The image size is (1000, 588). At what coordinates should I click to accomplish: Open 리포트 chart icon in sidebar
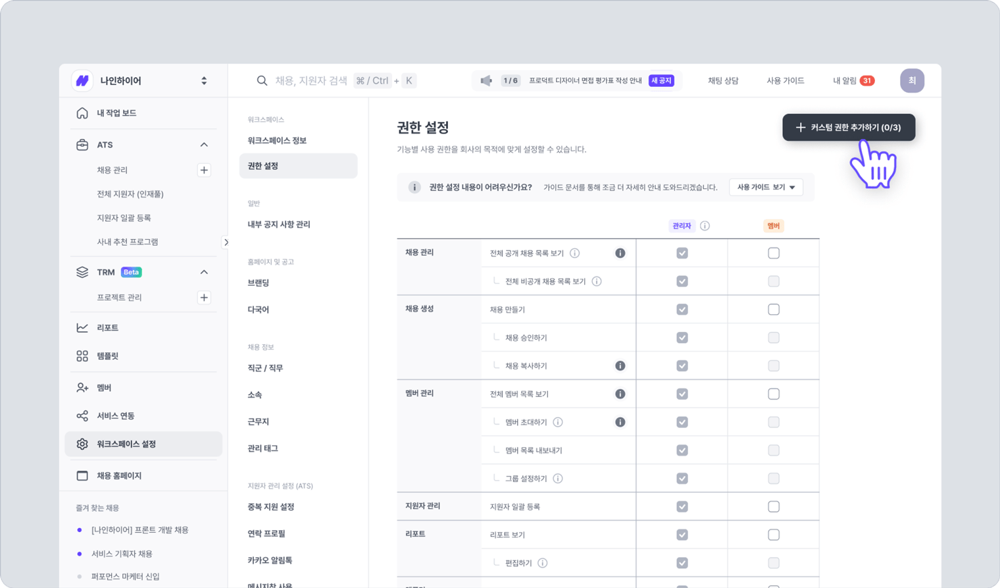[x=82, y=327]
